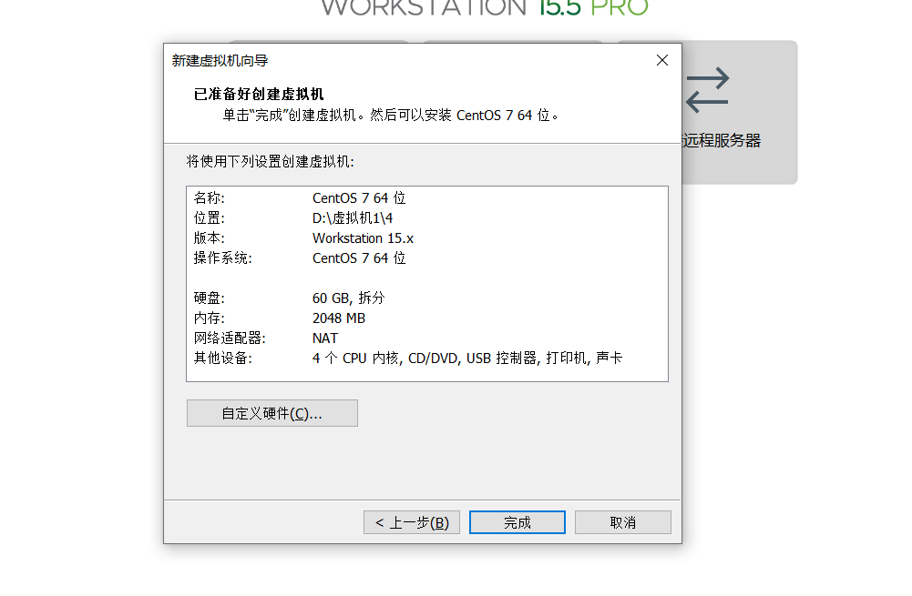Select the 名称: CentOS 7 64 位 row
The height and width of the screenshot is (596, 912).
point(300,198)
